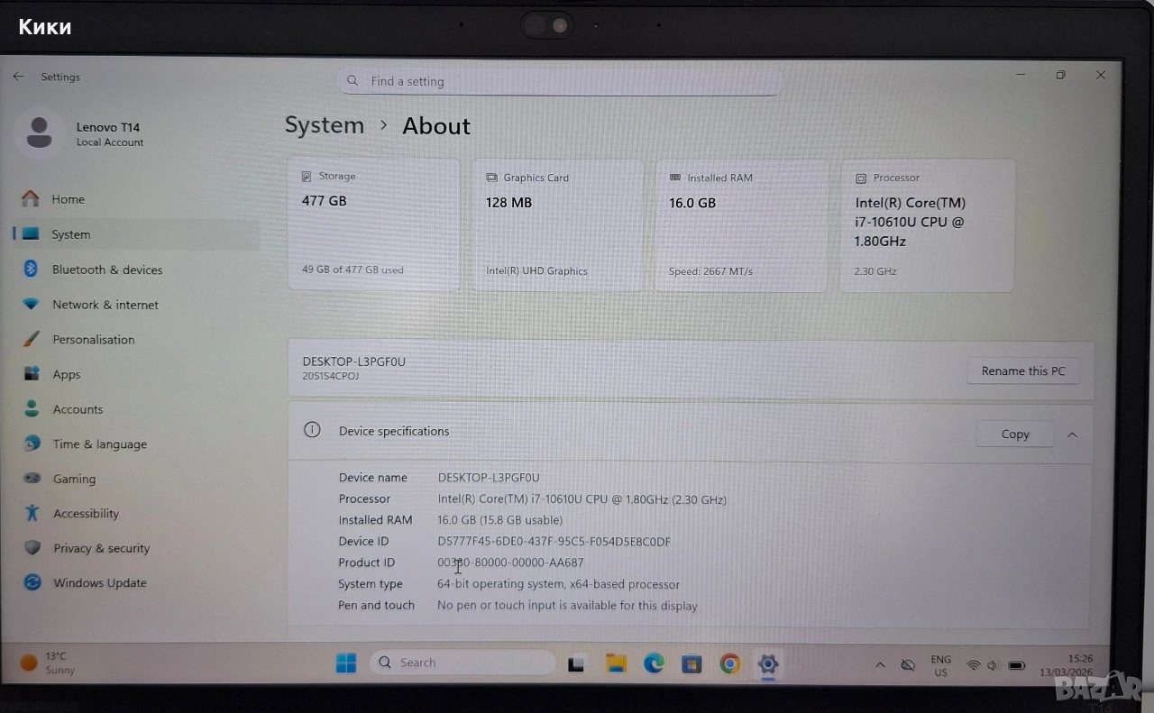
Task: Click the Windows Start button
Action: click(346, 663)
